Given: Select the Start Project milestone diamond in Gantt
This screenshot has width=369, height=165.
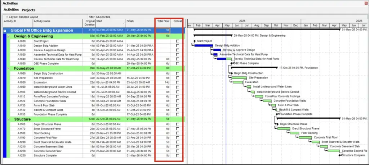Looking at the screenshot, I should 194,41.
